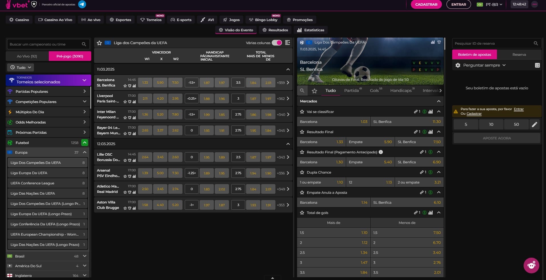Click info icon next to Pagamento Antecipado
Image resolution: width=546 pixels, height=280 pixels.
pyautogui.click(x=381, y=152)
